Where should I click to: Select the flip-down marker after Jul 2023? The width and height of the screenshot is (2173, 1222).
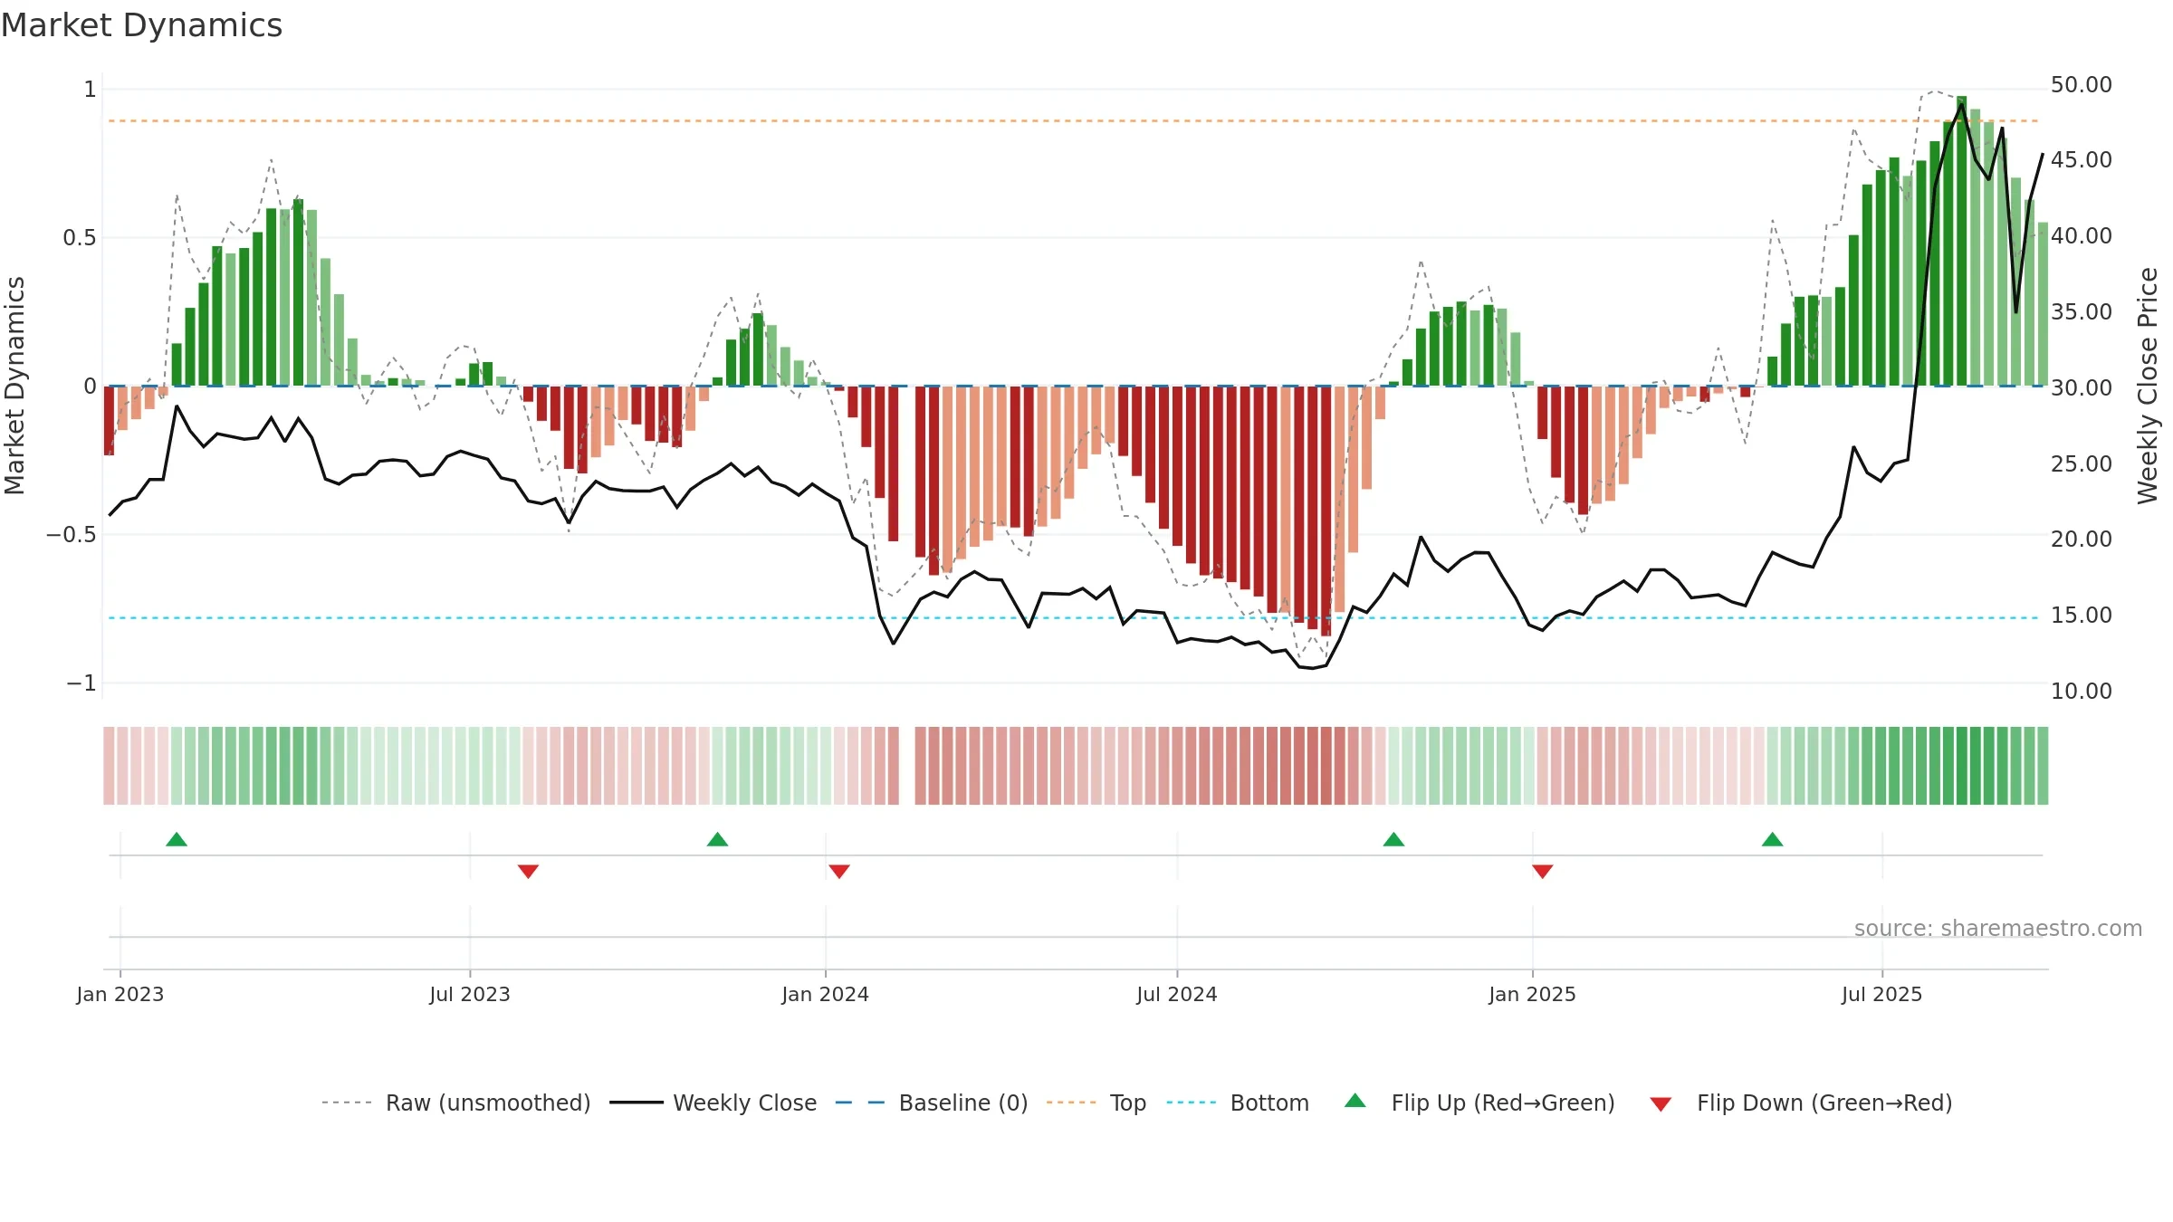point(528,872)
